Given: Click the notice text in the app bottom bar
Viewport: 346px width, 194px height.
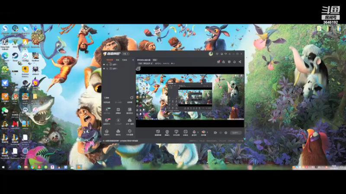Looking at the screenshot, I should coord(122,141).
